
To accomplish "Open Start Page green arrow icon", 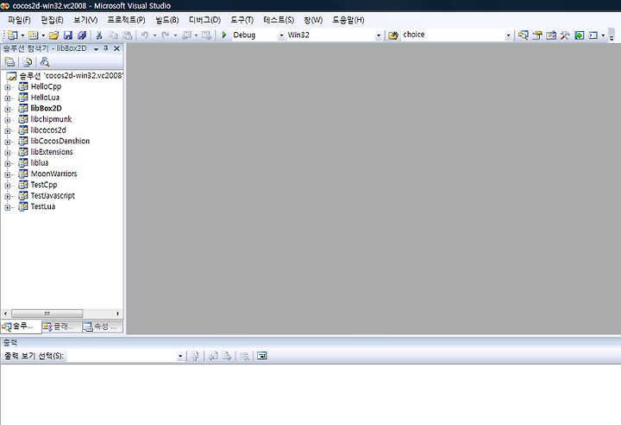I will coord(580,35).
